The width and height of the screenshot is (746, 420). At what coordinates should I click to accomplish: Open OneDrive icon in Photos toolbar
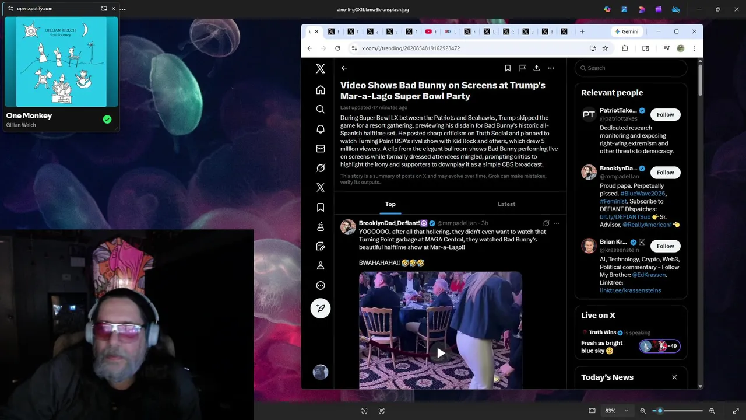coord(676,9)
